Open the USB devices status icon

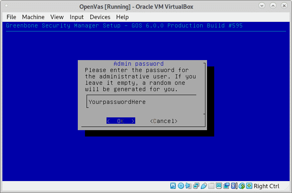[204, 186]
